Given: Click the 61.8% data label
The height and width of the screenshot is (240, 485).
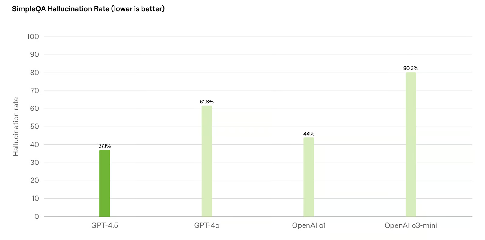Looking at the screenshot, I should pos(207,102).
